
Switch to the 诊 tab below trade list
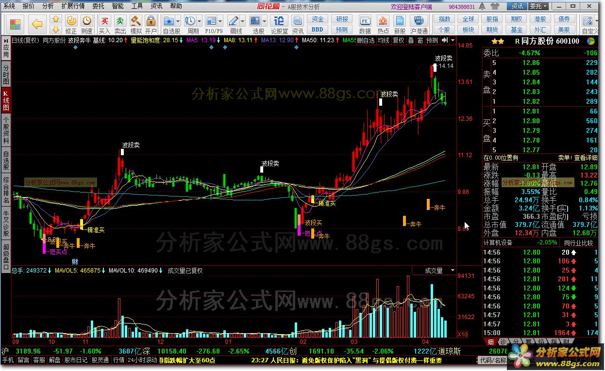504,342
